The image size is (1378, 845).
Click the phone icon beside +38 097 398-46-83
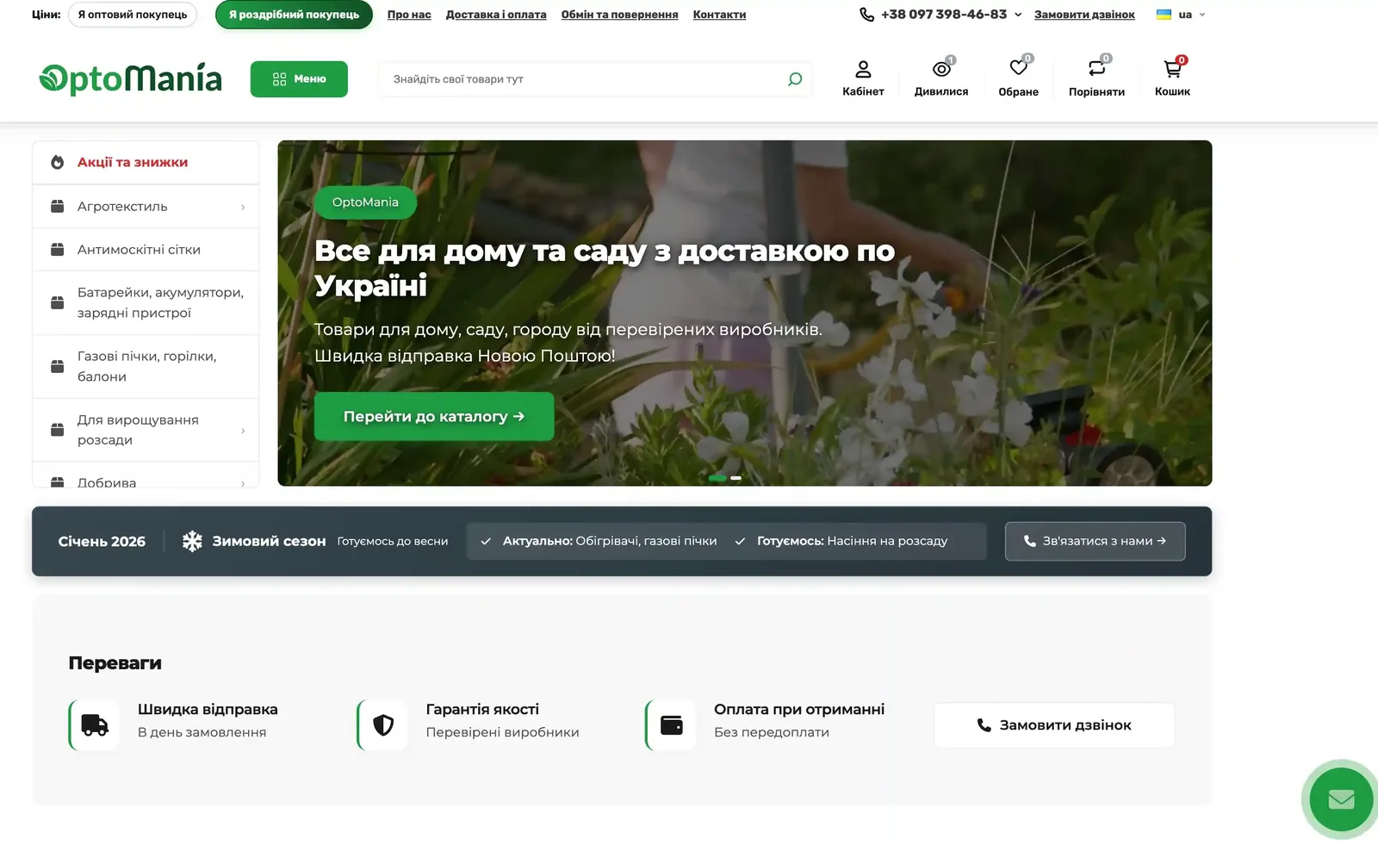pos(866,15)
